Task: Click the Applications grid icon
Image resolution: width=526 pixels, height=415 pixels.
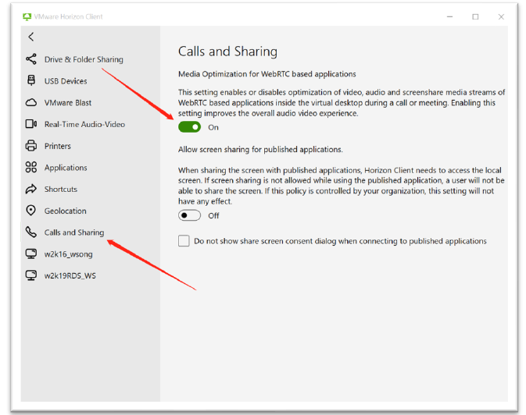Action: 31,167
